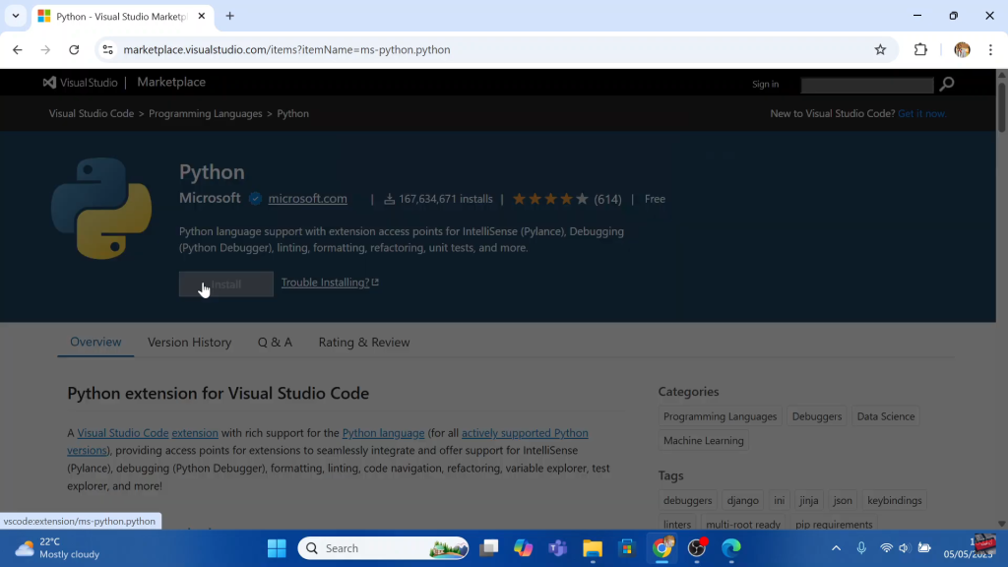Bookmark this page with star icon
The width and height of the screenshot is (1008, 567).
tap(880, 49)
